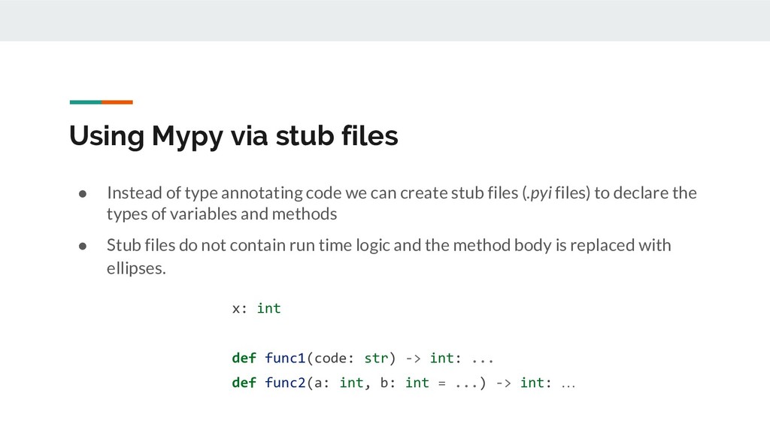
Task: Click the line 'types of variables and methods'
Action: click(222, 214)
